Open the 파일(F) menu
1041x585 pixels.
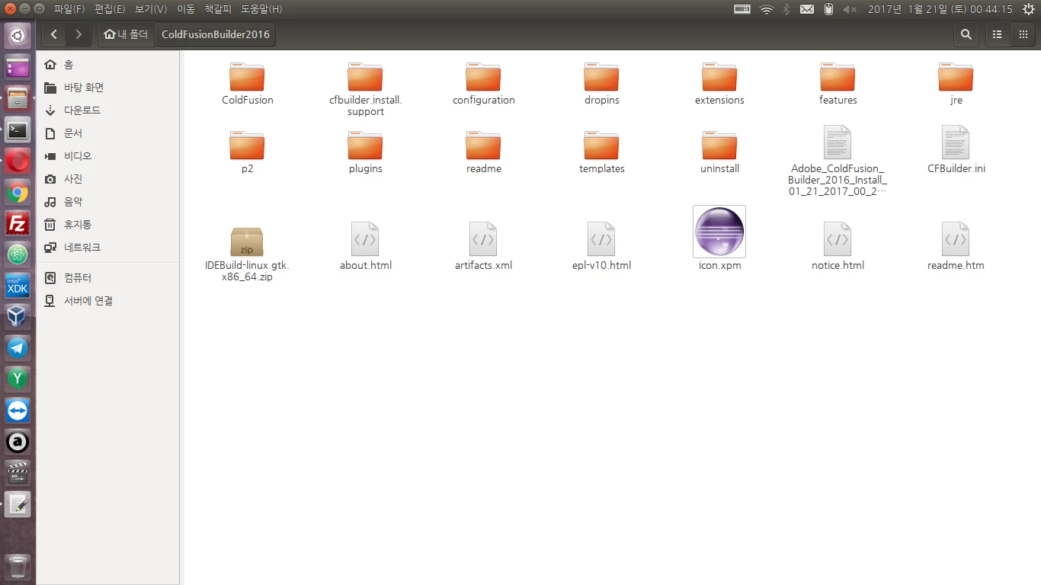pyautogui.click(x=69, y=9)
